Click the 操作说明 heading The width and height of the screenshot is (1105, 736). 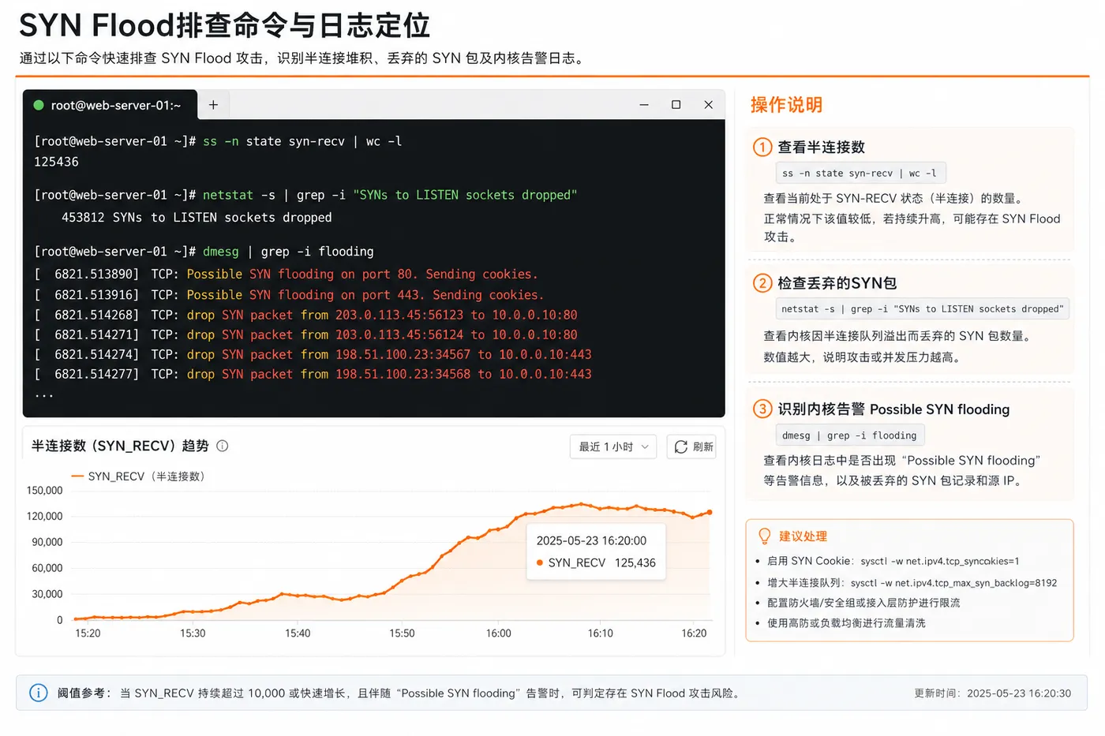pos(786,105)
